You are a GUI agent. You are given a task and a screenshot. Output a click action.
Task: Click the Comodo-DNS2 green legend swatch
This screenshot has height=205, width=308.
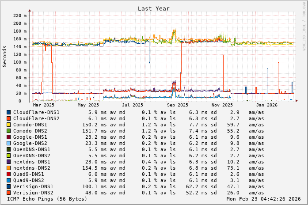8,131
